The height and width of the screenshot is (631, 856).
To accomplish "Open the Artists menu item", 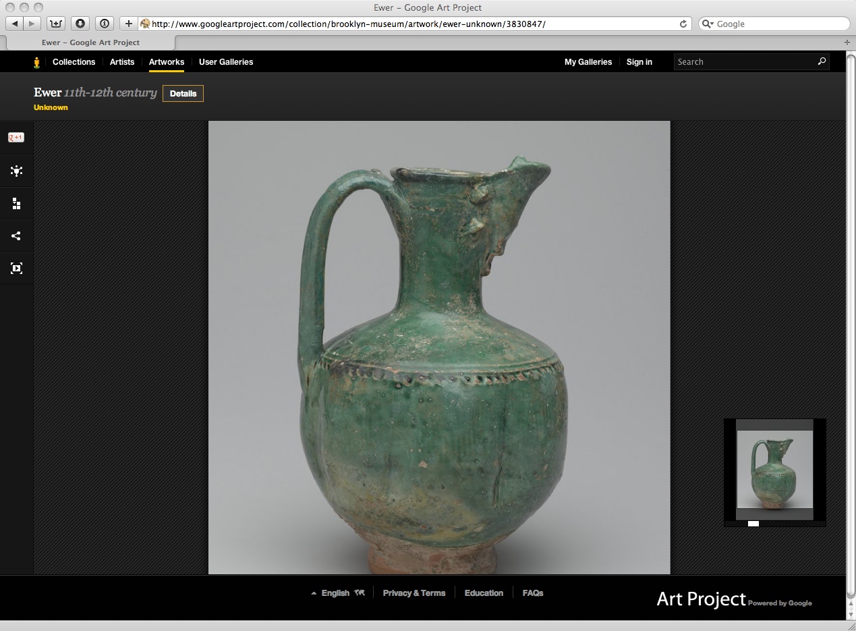I will tap(122, 61).
